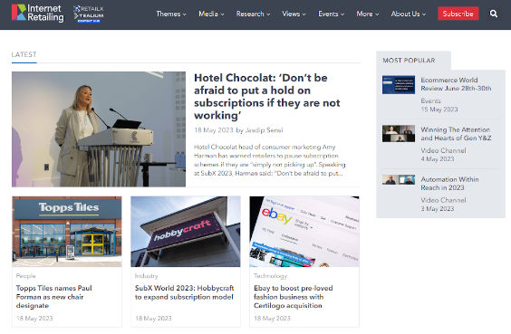Open the Hotel Chocolat headline article
The width and height of the screenshot is (511, 334).
pyautogui.click(x=267, y=97)
